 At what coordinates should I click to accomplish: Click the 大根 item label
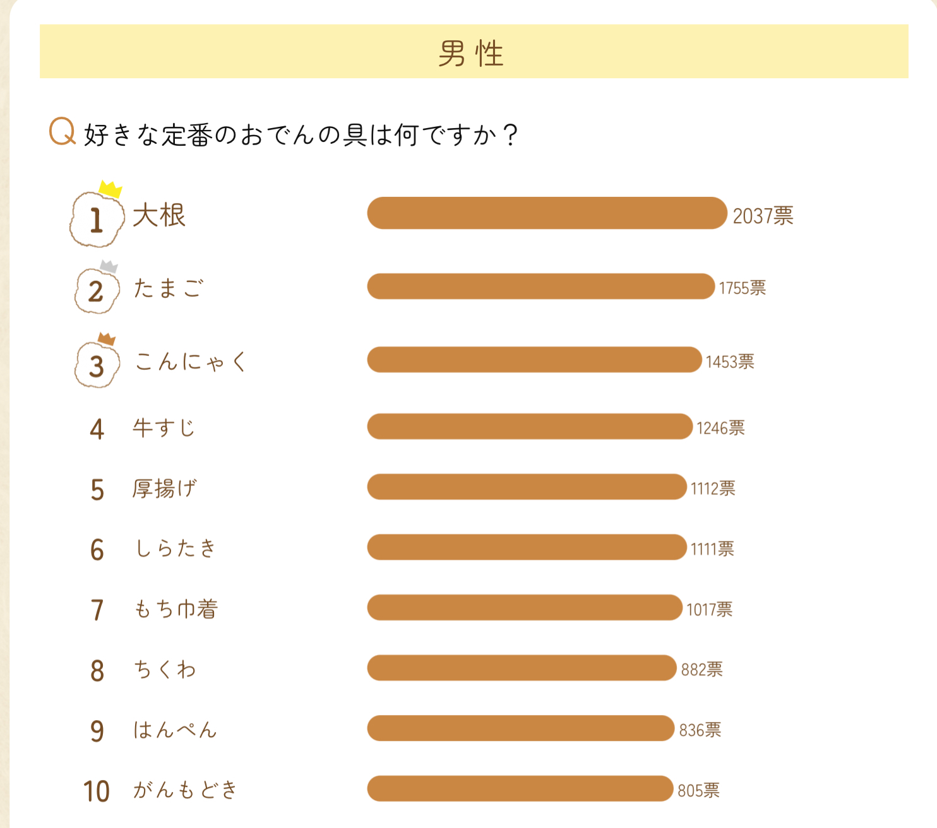coord(159,215)
